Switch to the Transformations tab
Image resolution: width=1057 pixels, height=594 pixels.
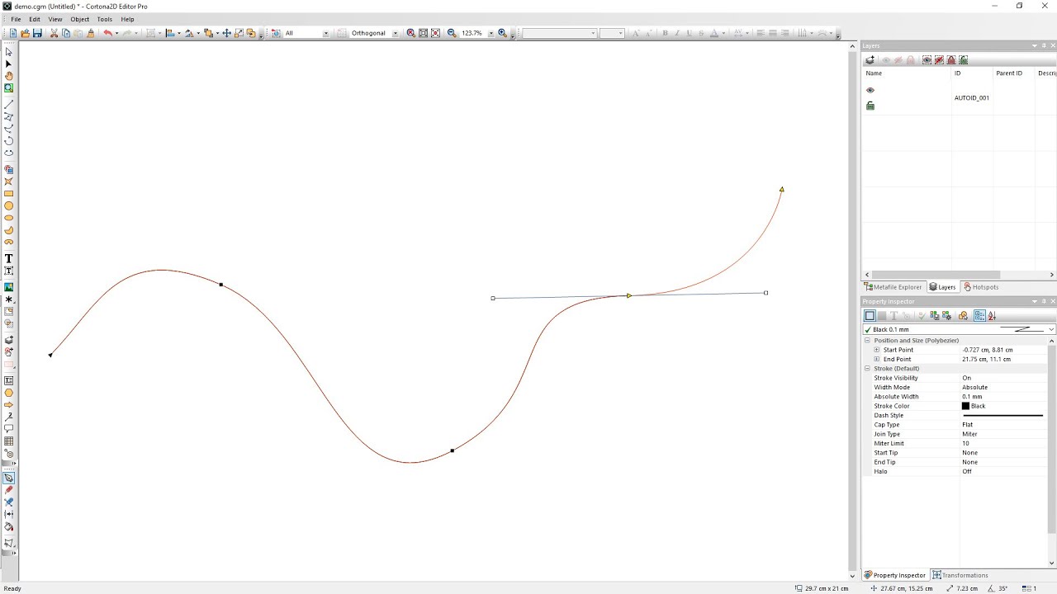960,575
